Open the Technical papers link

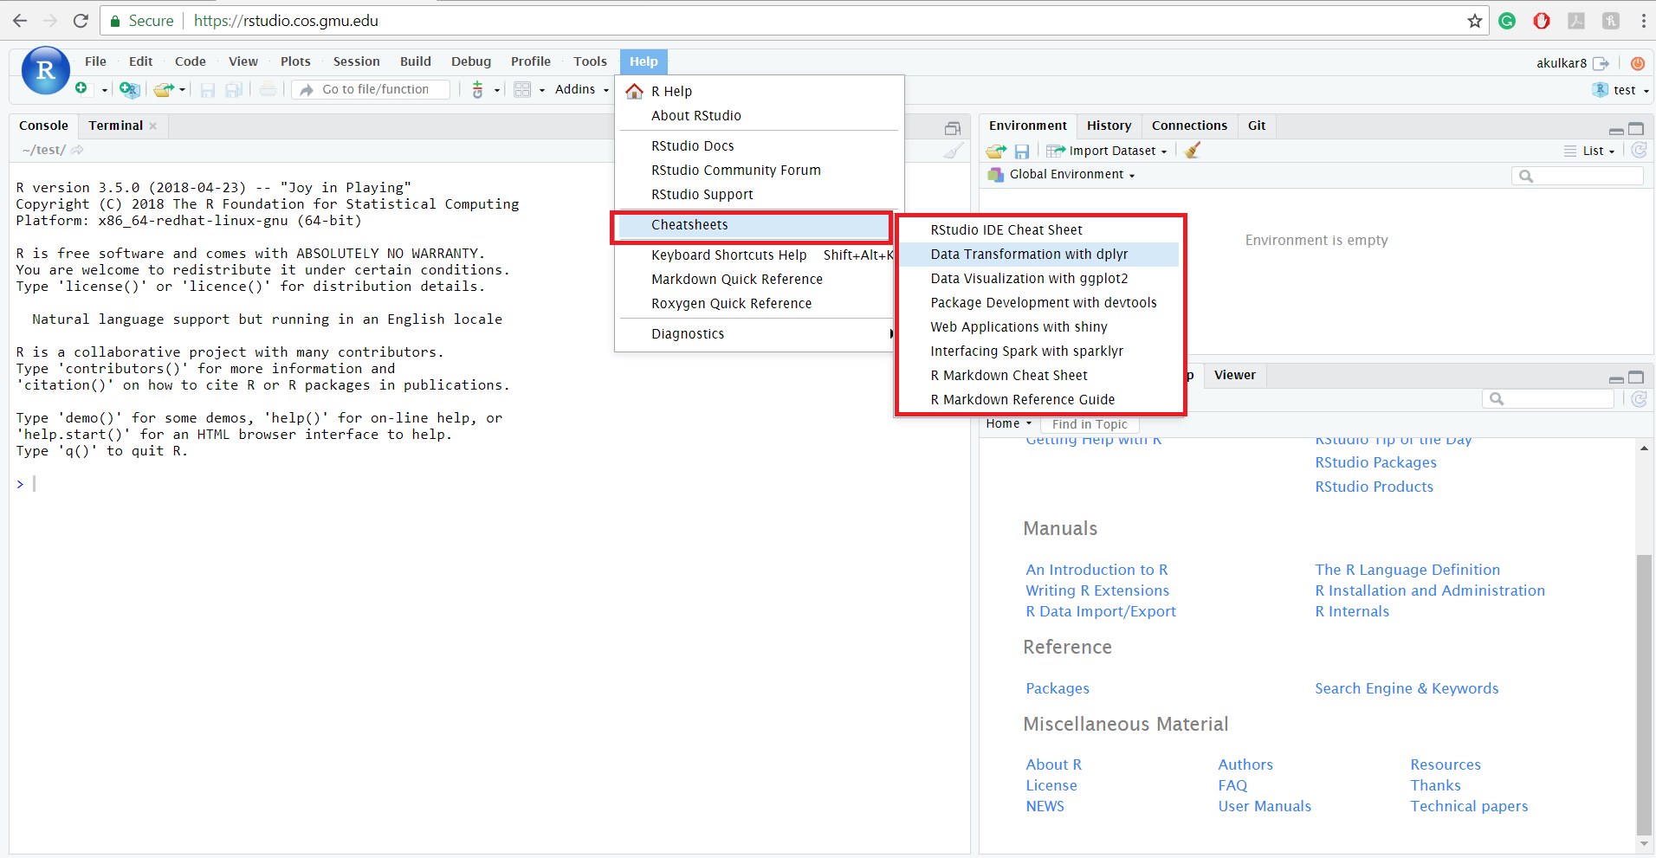[x=1469, y=806]
